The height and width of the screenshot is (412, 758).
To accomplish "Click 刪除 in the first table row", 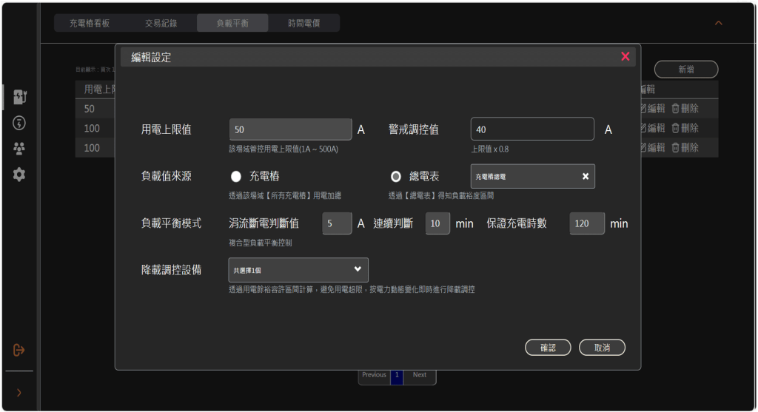I will [685, 109].
